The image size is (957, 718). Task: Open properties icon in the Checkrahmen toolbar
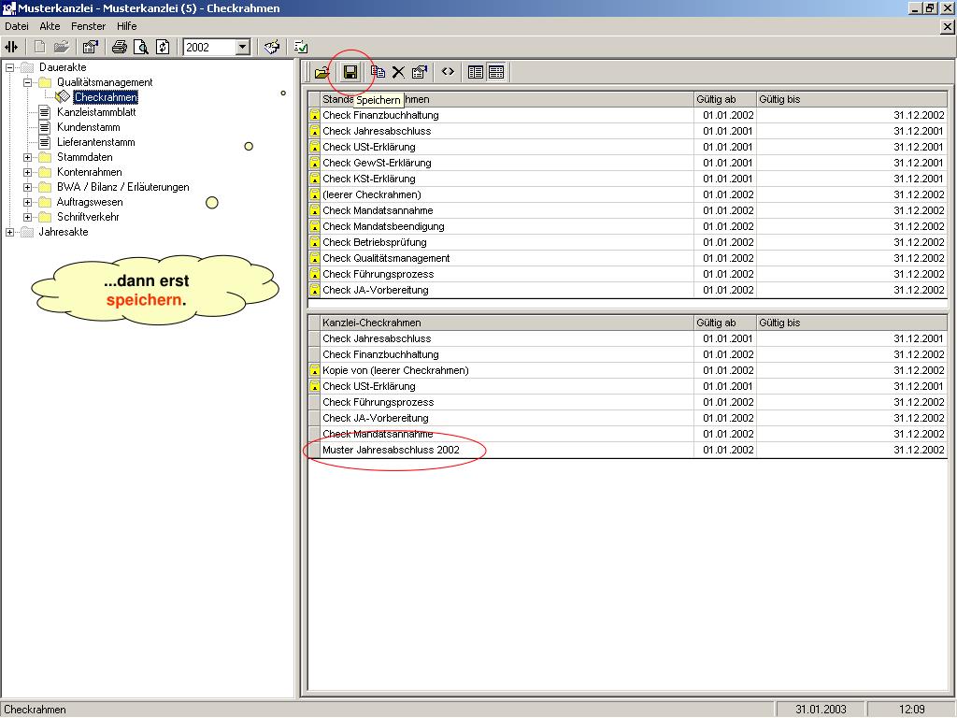420,72
